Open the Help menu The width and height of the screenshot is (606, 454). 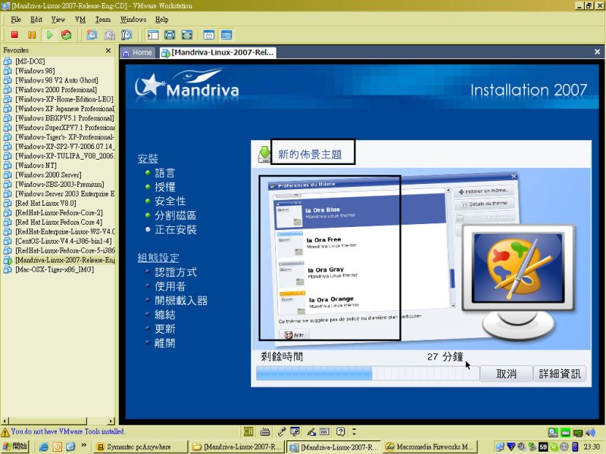coord(161,20)
